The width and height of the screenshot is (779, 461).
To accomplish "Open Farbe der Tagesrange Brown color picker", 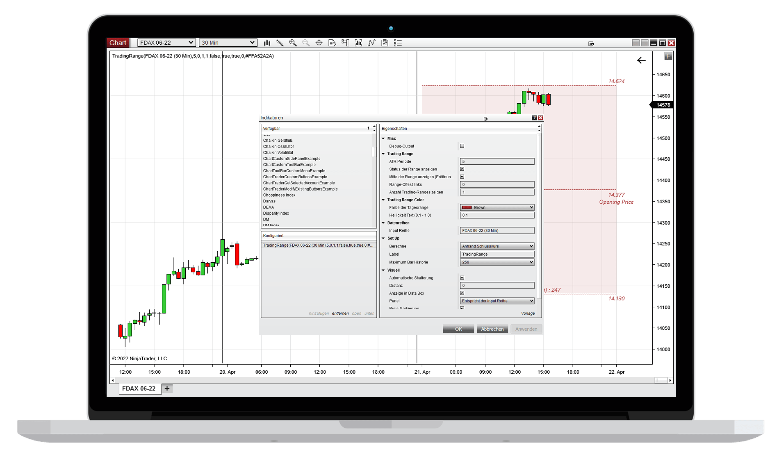I will (x=497, y=207).
